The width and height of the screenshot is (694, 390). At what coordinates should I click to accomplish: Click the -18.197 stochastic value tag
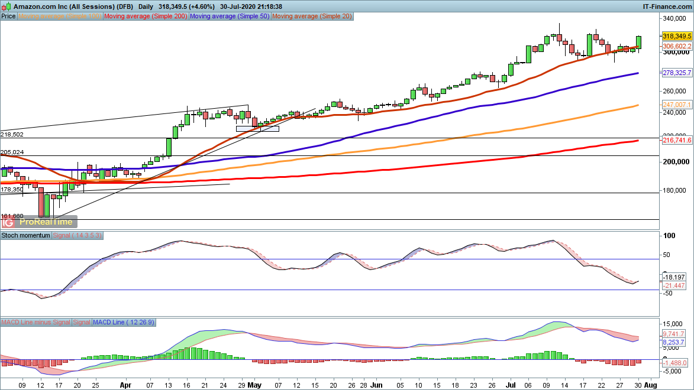pyautogui.click(x=674, y=277)
